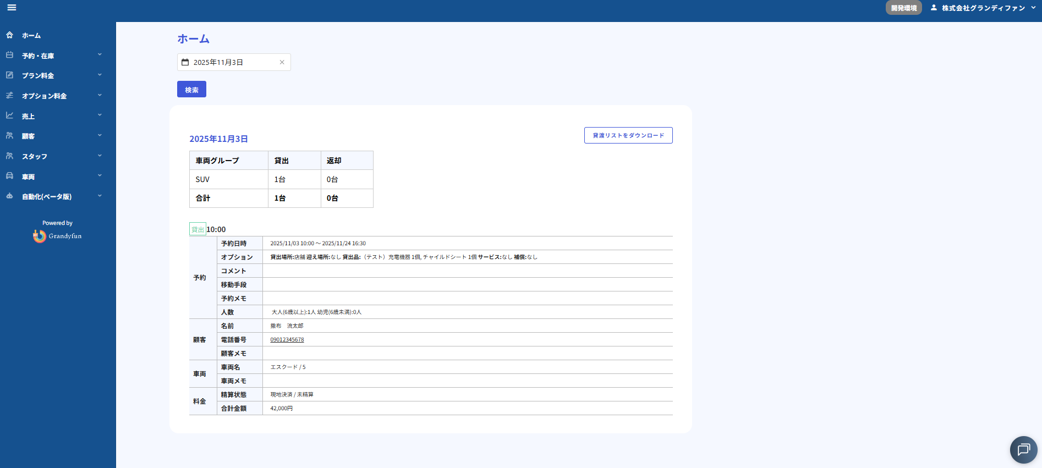Click the car icon beside 車両

[x=9, y=176]
